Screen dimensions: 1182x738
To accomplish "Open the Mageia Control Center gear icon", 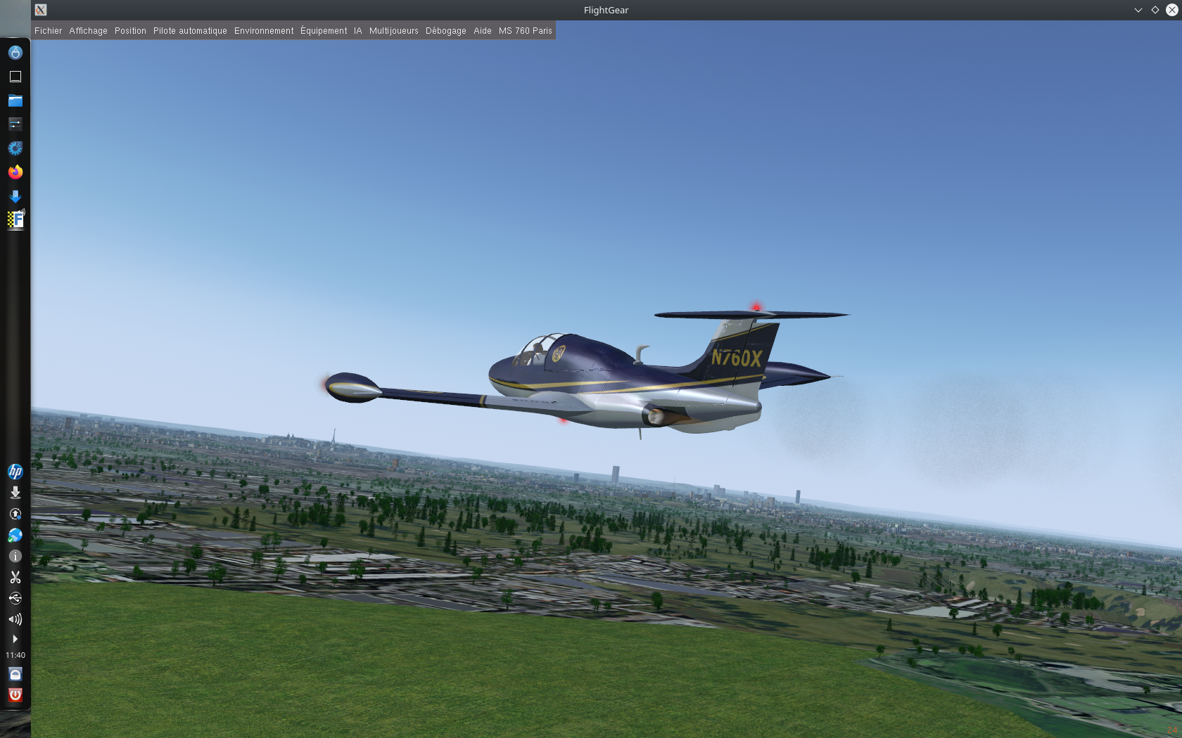I will click(x=15, y=148).
